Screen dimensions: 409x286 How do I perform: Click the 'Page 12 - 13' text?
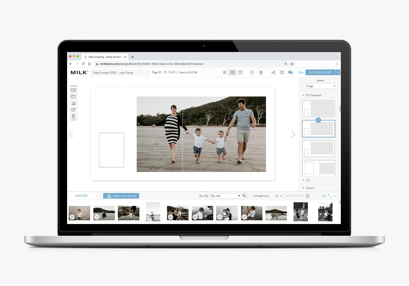159,72
